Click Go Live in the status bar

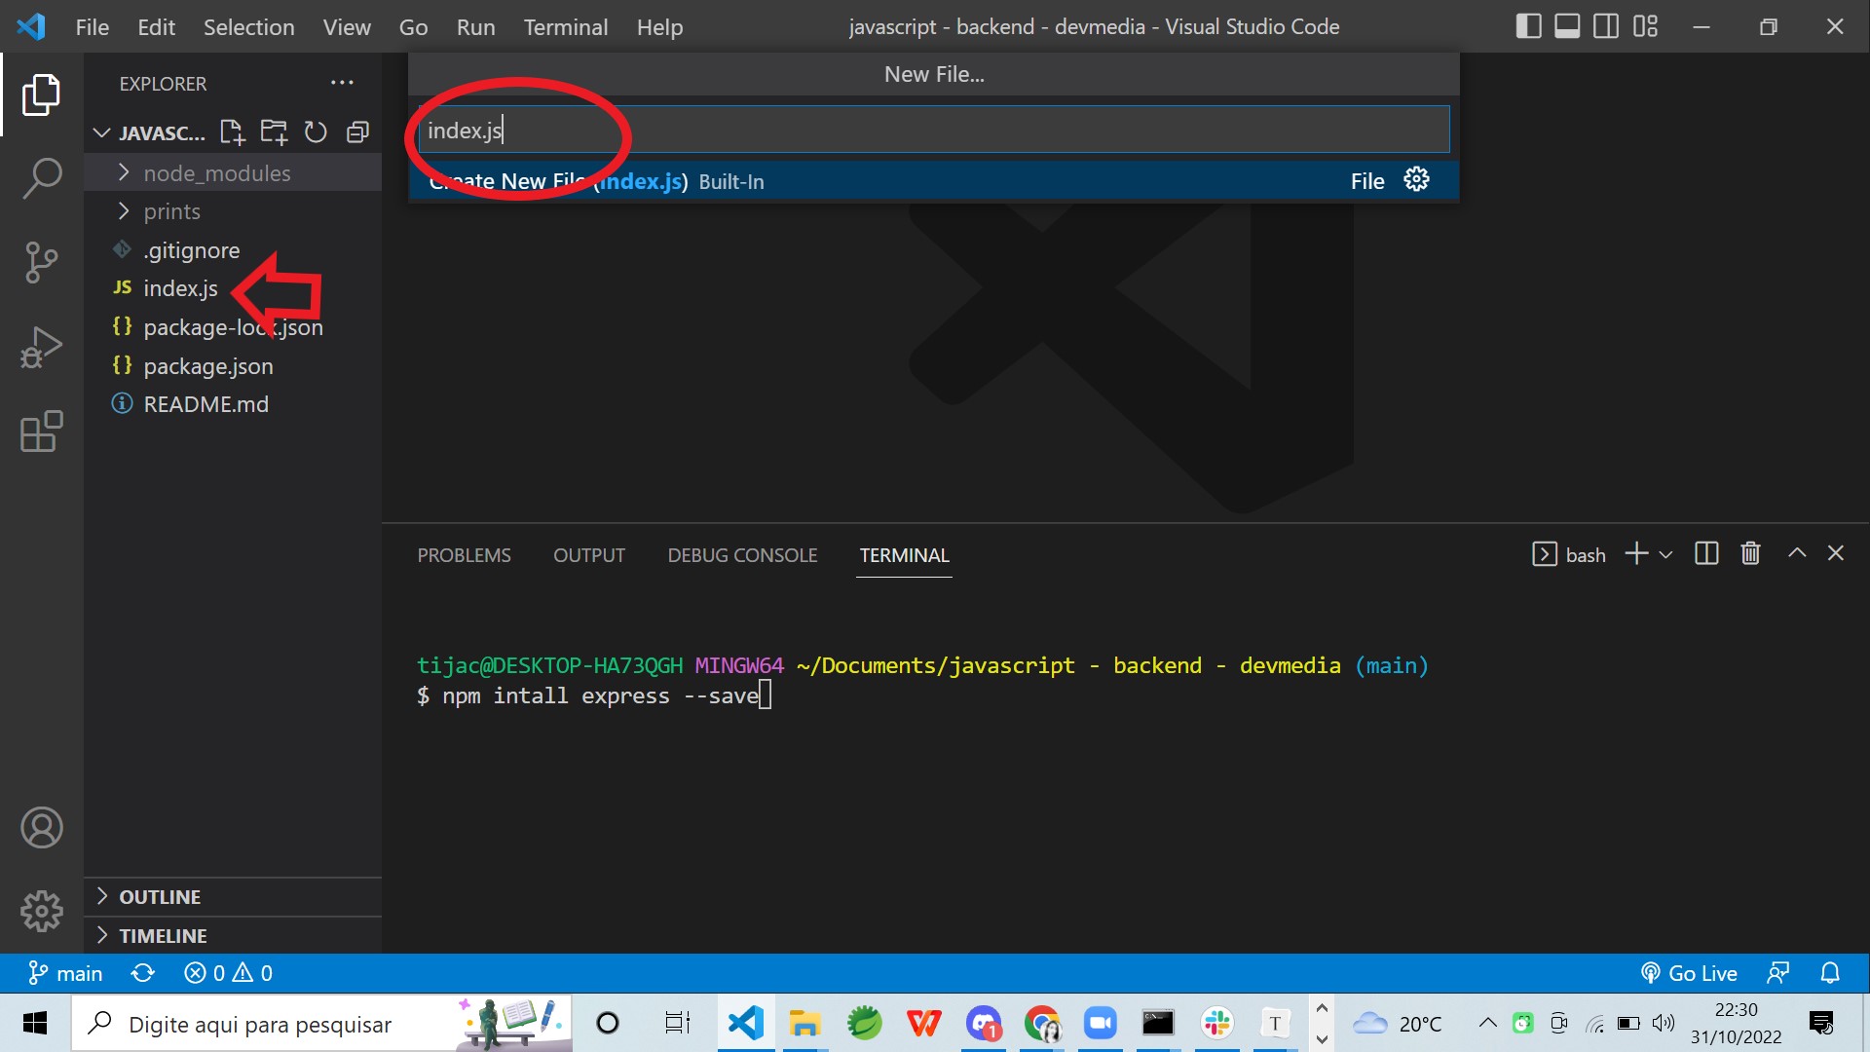pyautogui.click(x=1691, y=972)
